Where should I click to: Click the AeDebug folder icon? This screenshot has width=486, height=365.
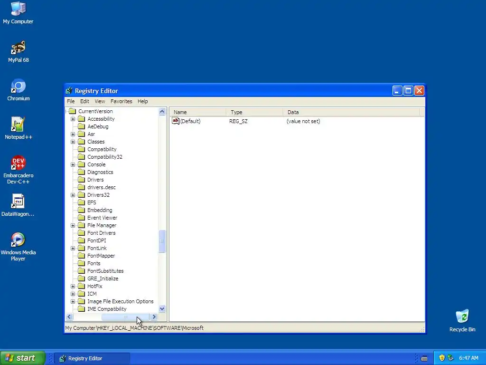click(81, 126)
